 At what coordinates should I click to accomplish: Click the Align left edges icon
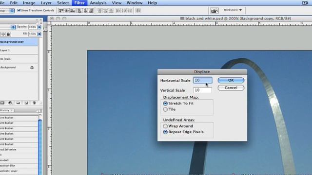tap(79, 11)
